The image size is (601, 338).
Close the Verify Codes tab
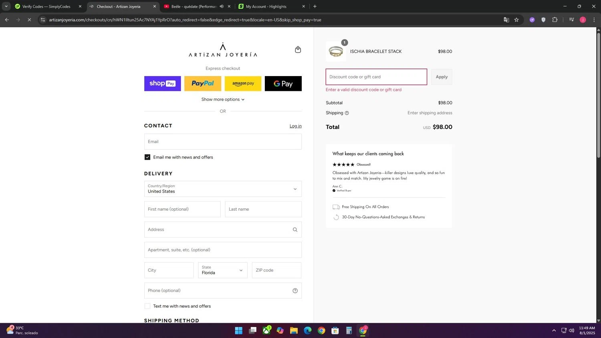click(x=80, y=6)
